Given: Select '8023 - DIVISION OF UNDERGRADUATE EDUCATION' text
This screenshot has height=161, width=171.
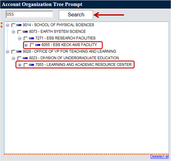Looking at the screenshot, I should (74, 58).
